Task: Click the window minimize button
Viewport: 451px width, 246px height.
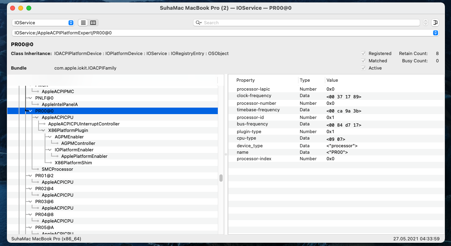Action: (21, 8)
